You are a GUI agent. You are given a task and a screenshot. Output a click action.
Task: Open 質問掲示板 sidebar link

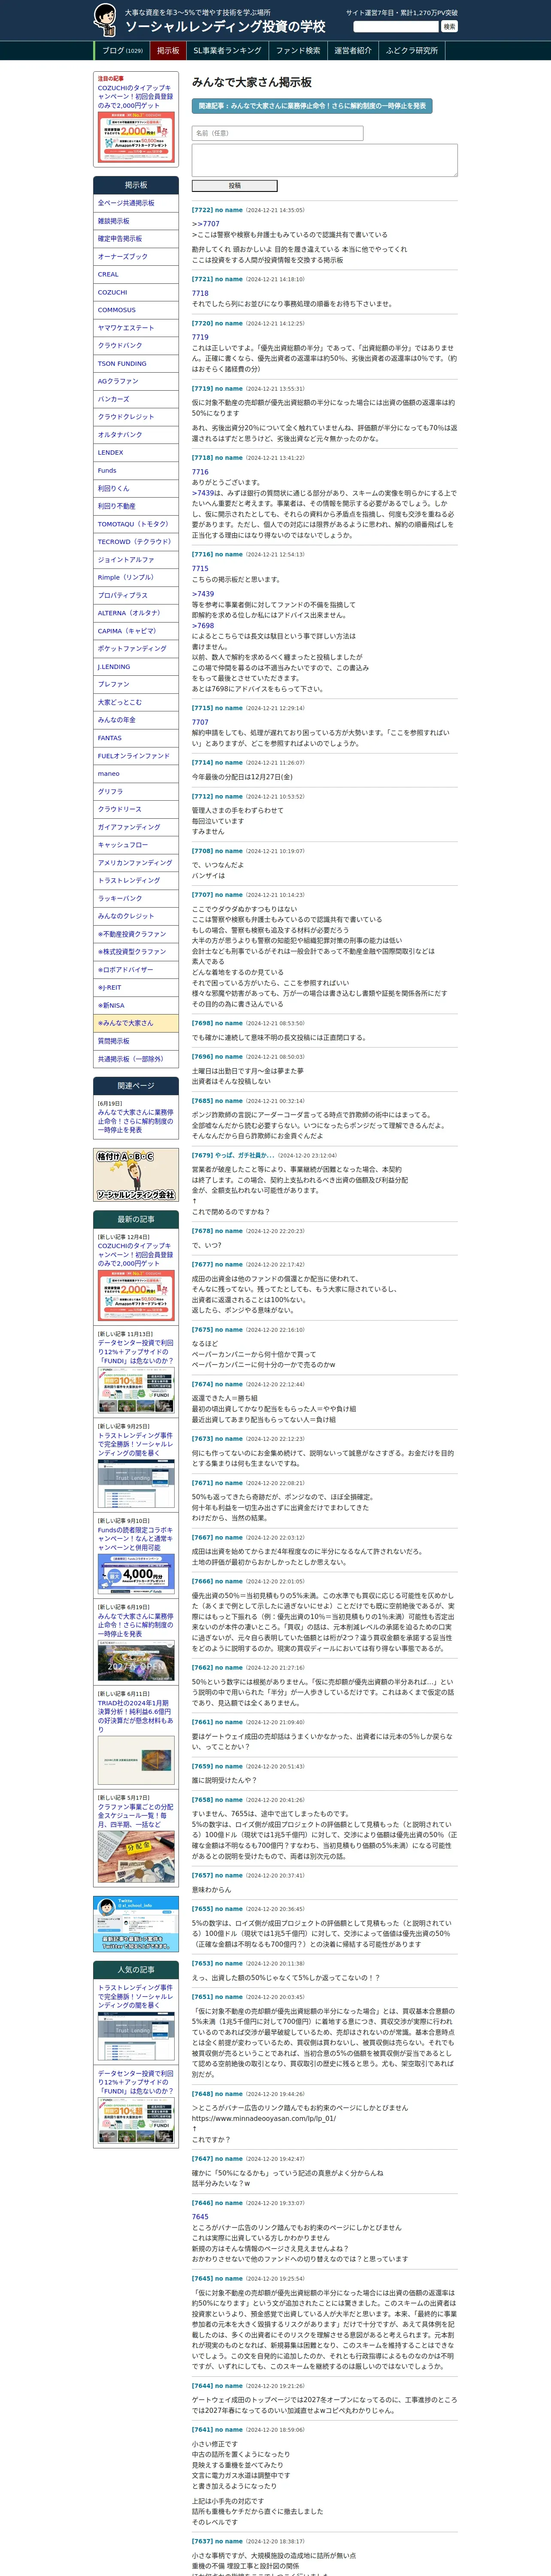click(x=136, y=1041)
